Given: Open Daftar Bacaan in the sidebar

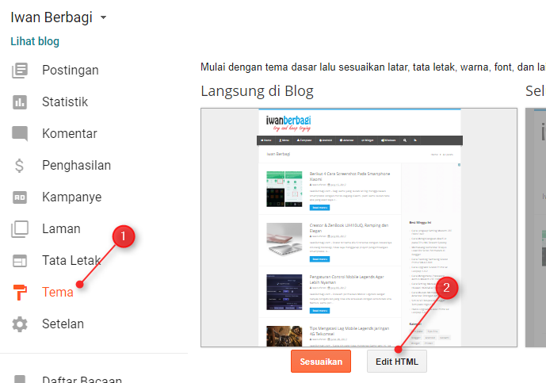Looking at the screenshot, I should 82,379.
